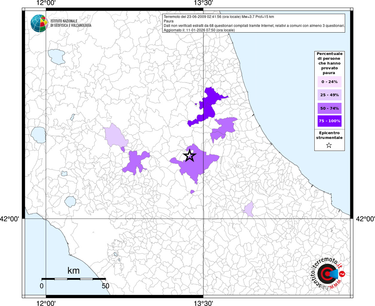Click the 'Aggiornato il' update timestamp line
The image size is (375, 306).
pyautogui.click(x=199, y=30)
